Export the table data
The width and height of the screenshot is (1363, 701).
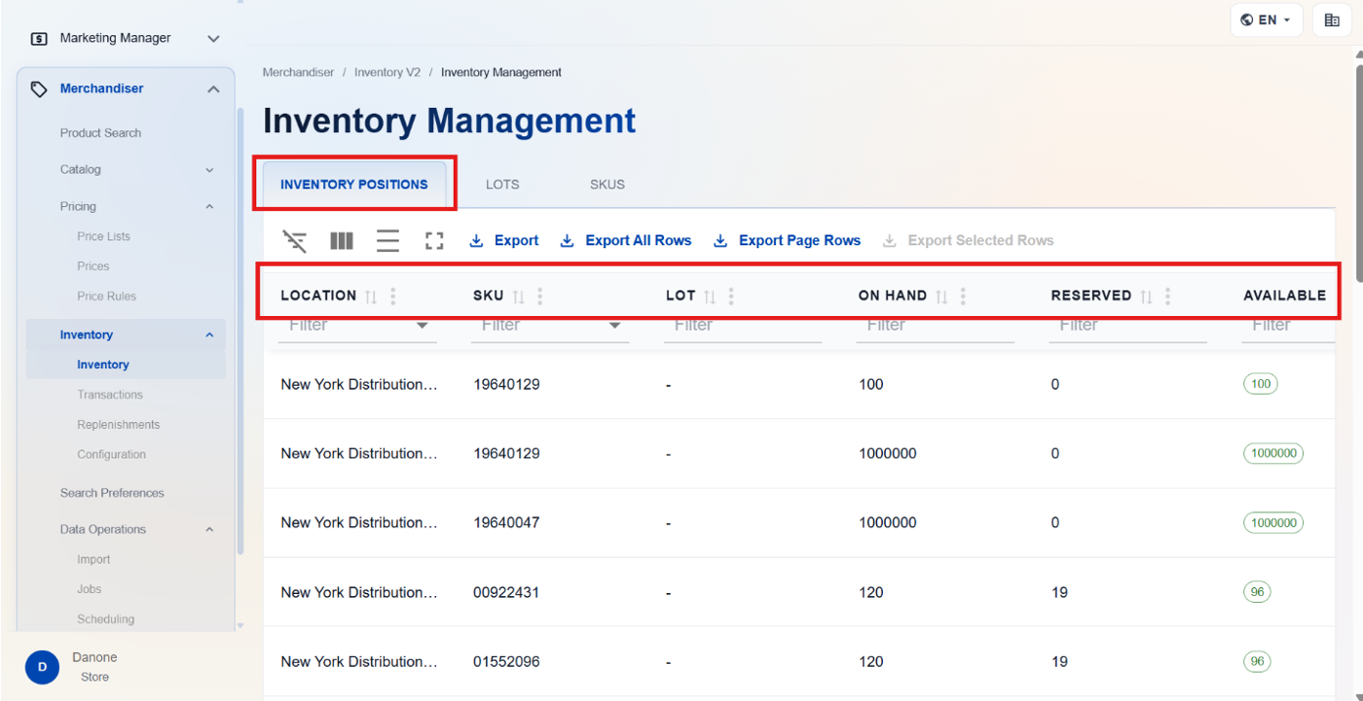point(504,241)
